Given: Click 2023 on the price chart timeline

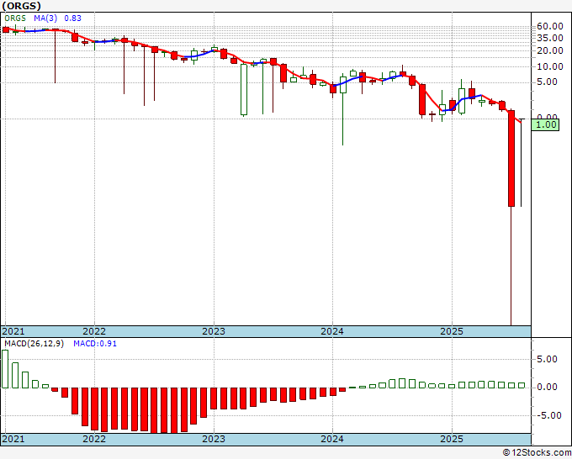Looking at the screenshot, I should [214, 331].
